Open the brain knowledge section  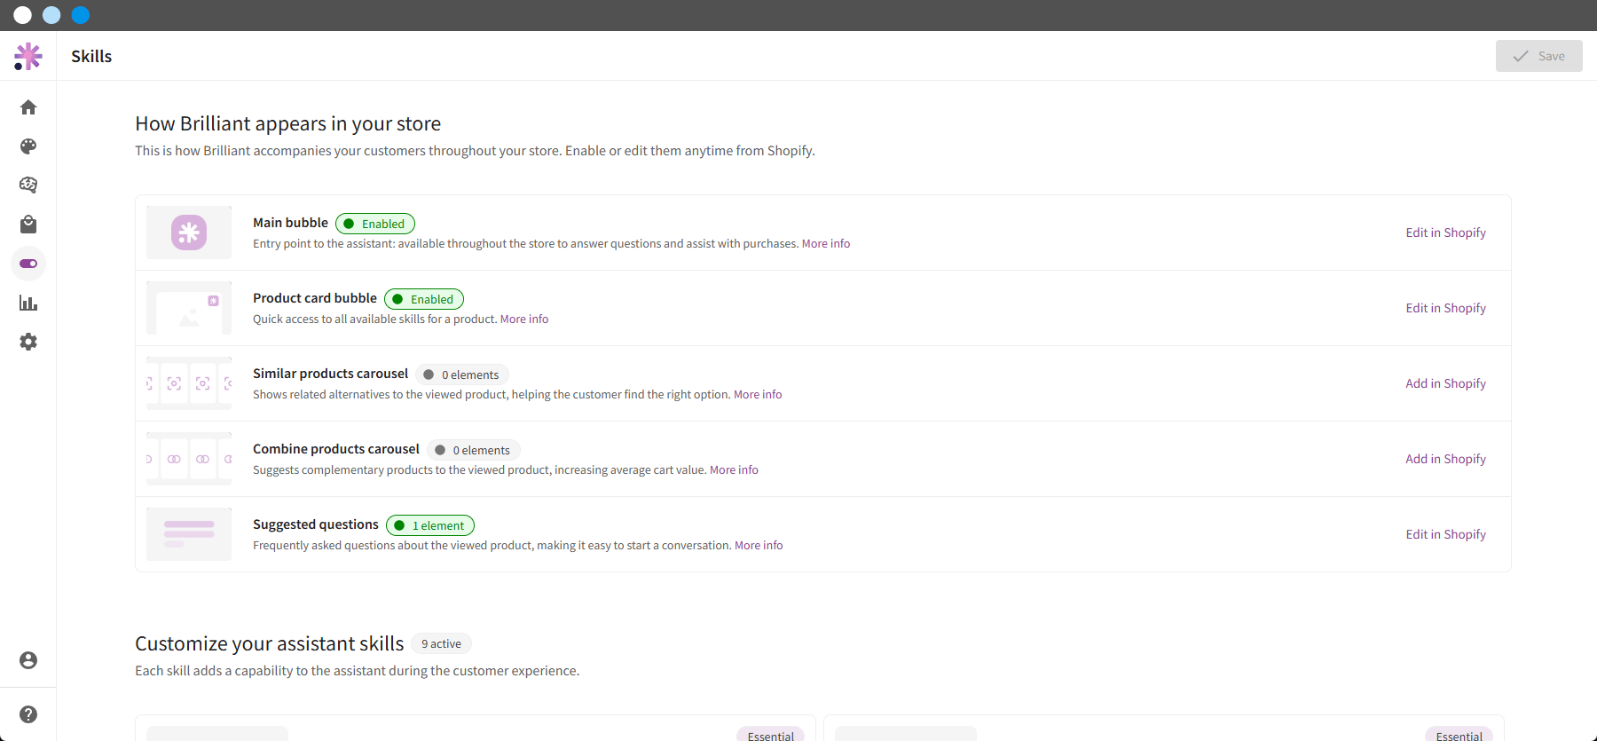coord(28,185)
